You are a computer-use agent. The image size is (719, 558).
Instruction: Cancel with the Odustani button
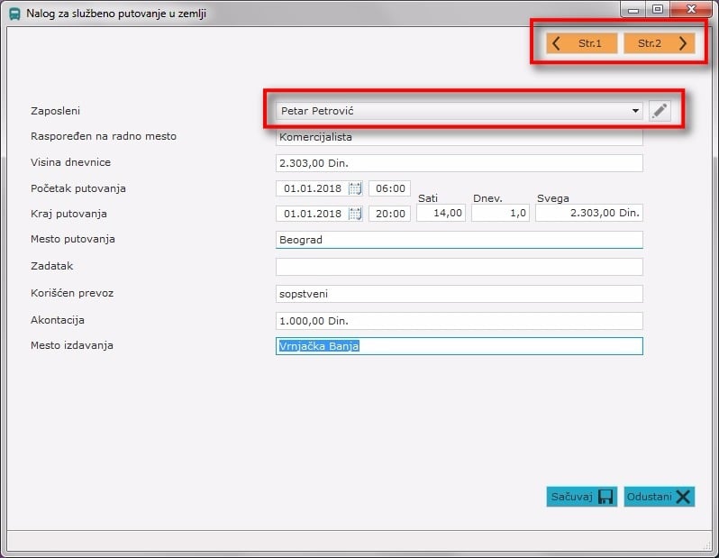point(660,497)
